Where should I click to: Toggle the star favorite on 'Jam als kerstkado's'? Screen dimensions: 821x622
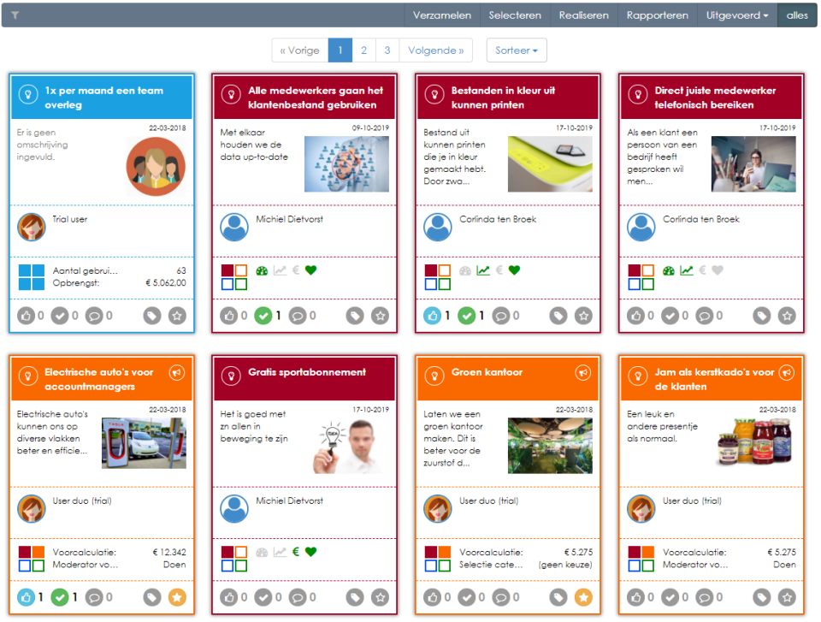click(x=786, y=597)
